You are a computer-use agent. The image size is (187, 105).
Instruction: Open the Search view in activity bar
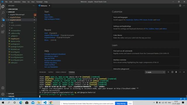[x=3, y=13]
